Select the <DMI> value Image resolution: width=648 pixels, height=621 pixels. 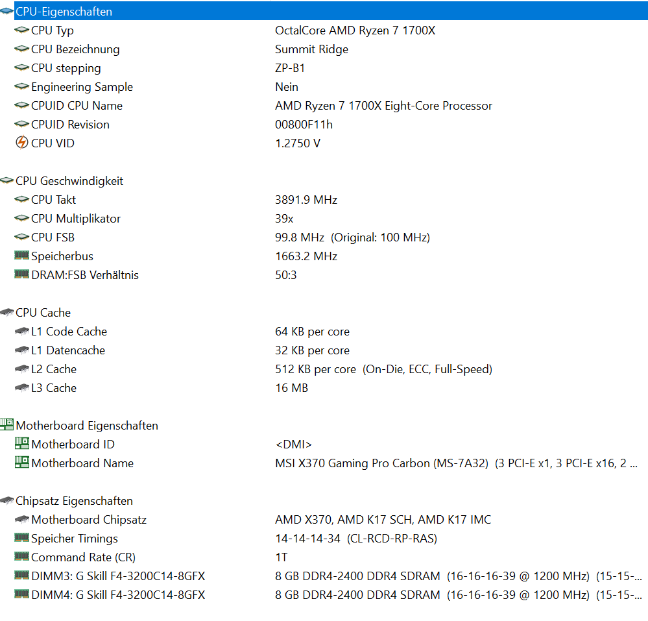coord(293,444)
